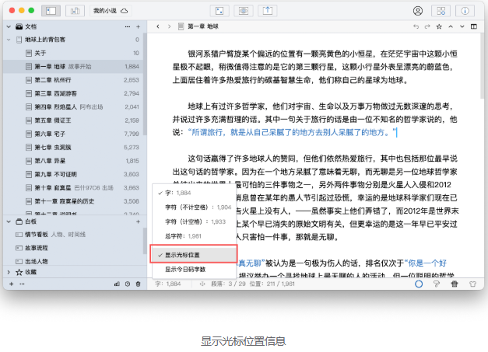Viewport: 488px width, 352px height.
Task: Choose 字符（计空格）count option
Action: tap(195, 221)
